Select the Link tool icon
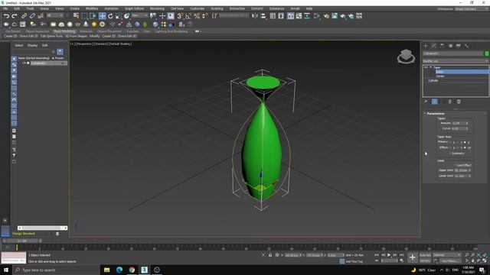 24,16
